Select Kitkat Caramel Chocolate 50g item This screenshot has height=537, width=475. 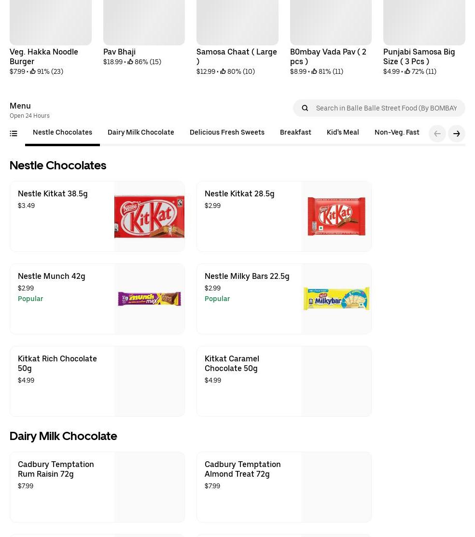tap(284, 381)
